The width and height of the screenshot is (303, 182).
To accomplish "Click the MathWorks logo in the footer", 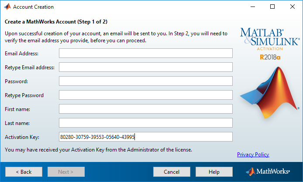I will 268,172.
